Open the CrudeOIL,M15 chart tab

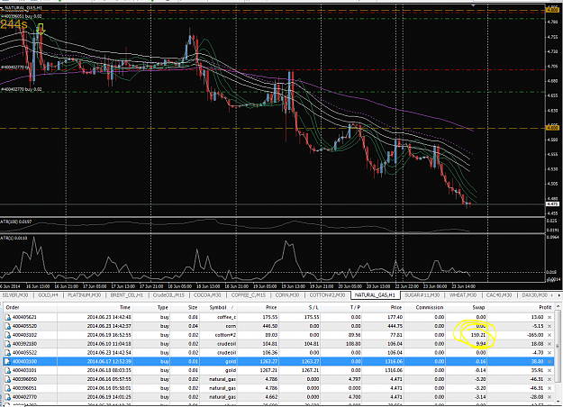(x=168, y=295)
